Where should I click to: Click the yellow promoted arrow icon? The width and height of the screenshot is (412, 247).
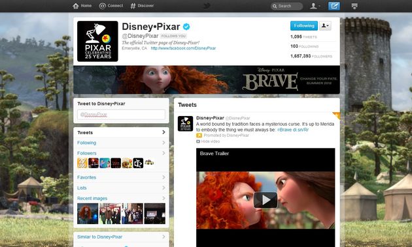tap(199, 136)
